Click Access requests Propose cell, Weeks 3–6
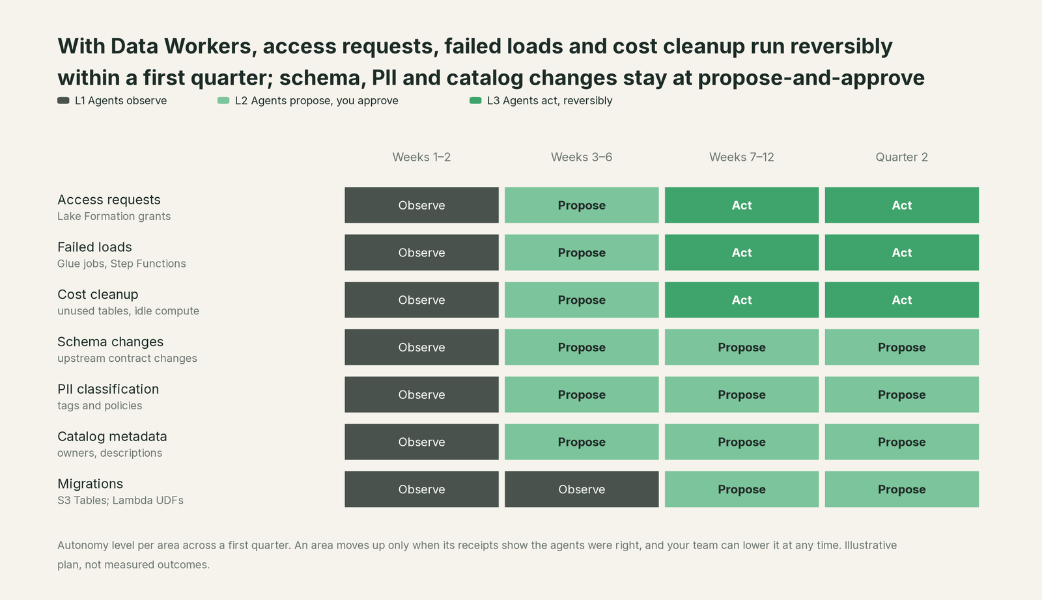This screenshot has width=1042, height=600. pos(582,205)
